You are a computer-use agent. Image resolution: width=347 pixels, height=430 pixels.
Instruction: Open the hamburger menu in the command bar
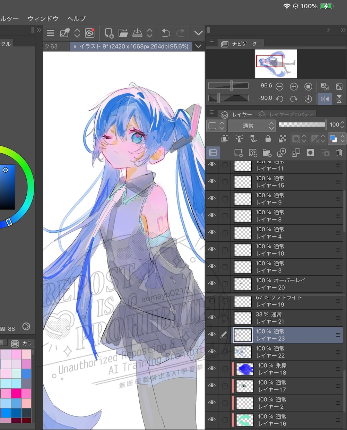pyautogui.click(x=51, y=33)
